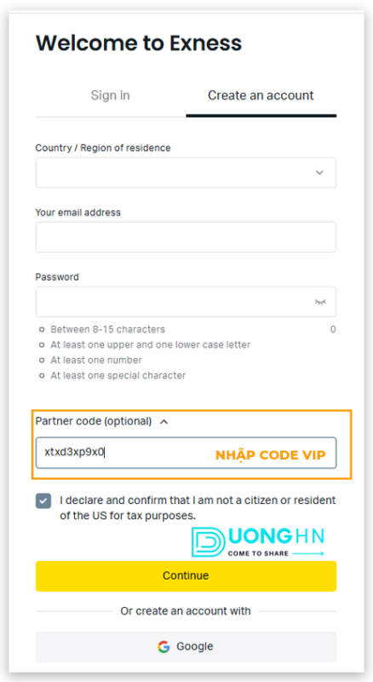Click the Welcome to Exness heading
The width and height of the screenshot is (373, 682).
tap(139, 43)
